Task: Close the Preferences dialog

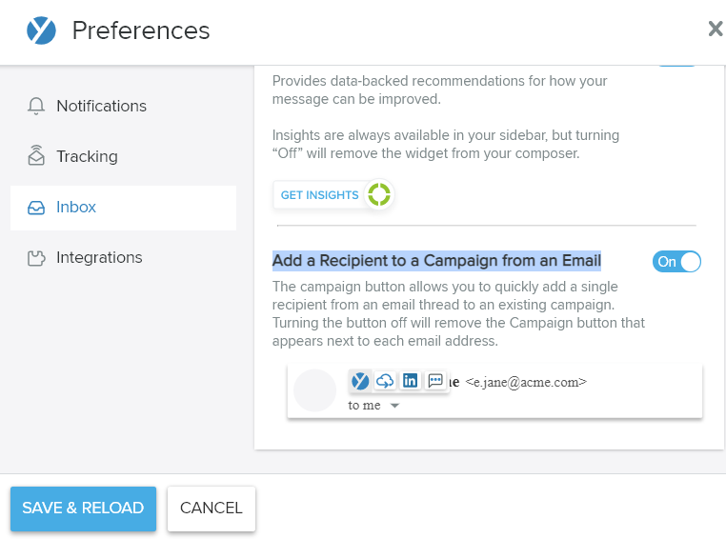Action: point(716,30)
